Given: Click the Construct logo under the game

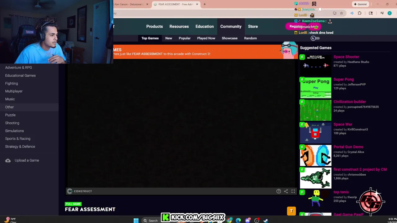Looking at the screenshot, I should tap(80, 191).
